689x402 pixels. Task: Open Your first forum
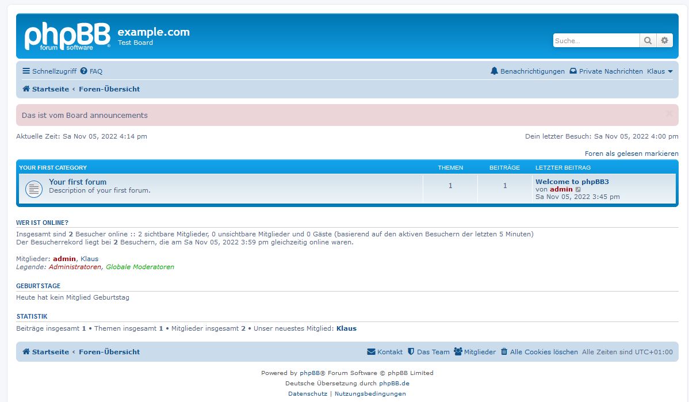(78, 182)
